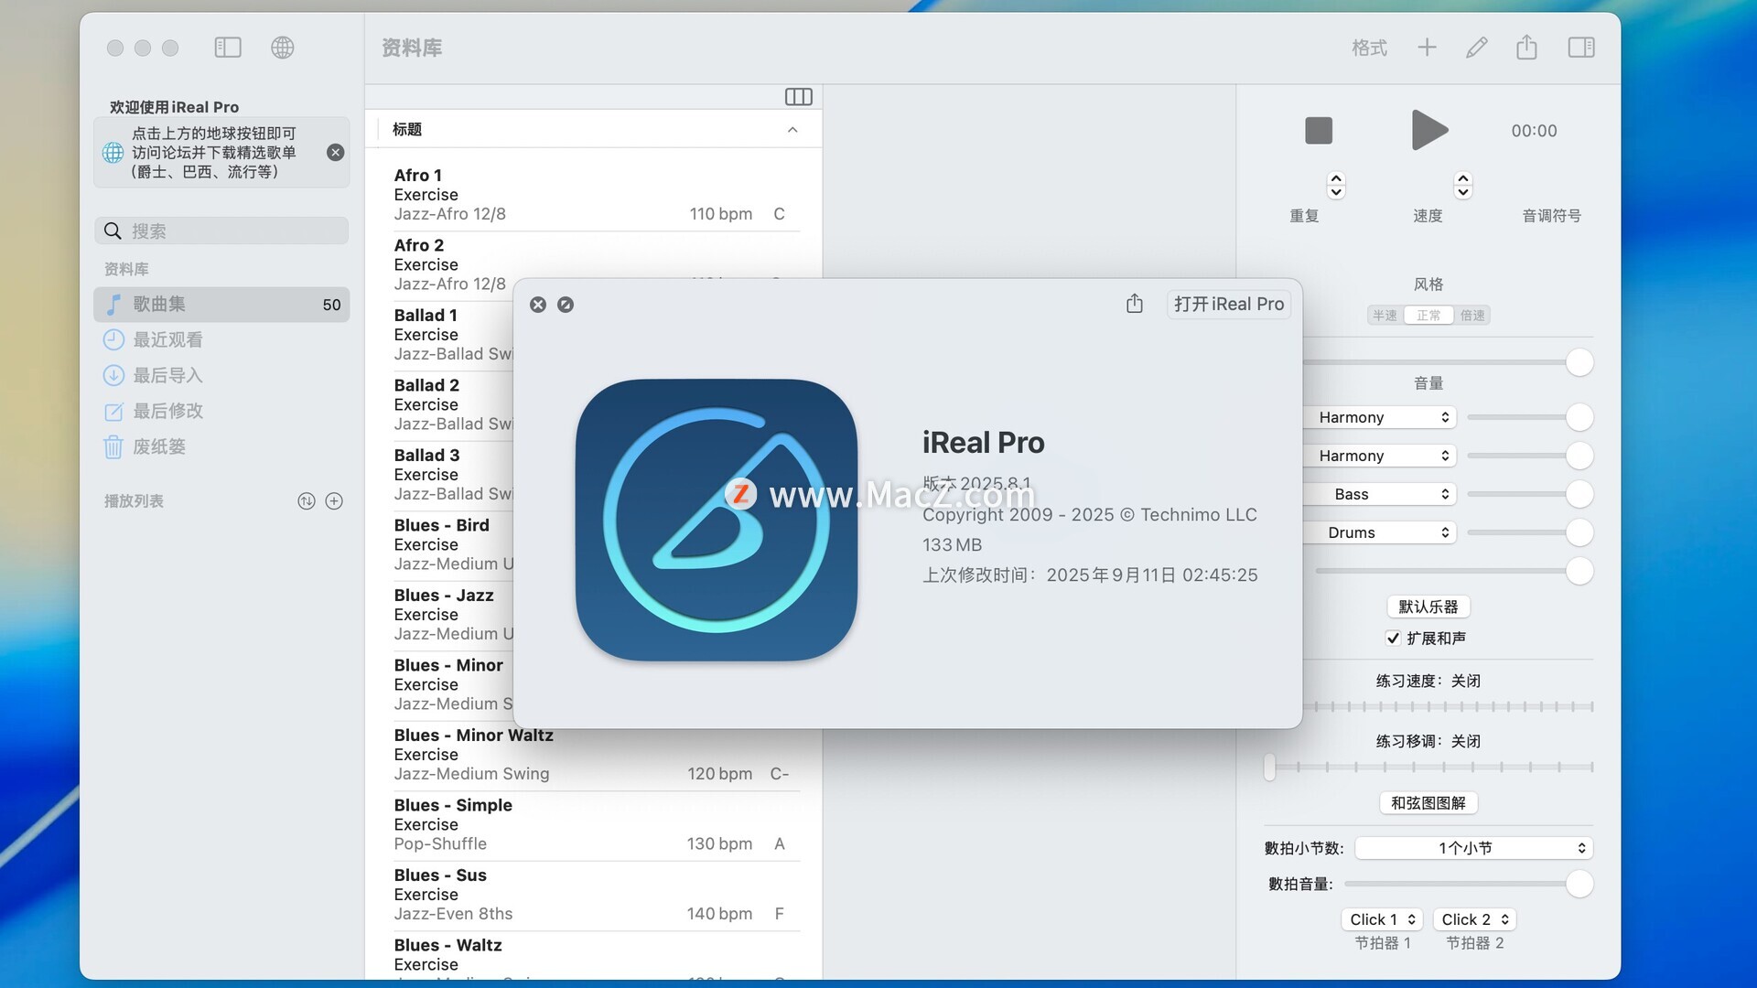The image size is (1757, 988).
Task: Click the 打开 iReal Pro button
Action: (x=1229, y=304)
